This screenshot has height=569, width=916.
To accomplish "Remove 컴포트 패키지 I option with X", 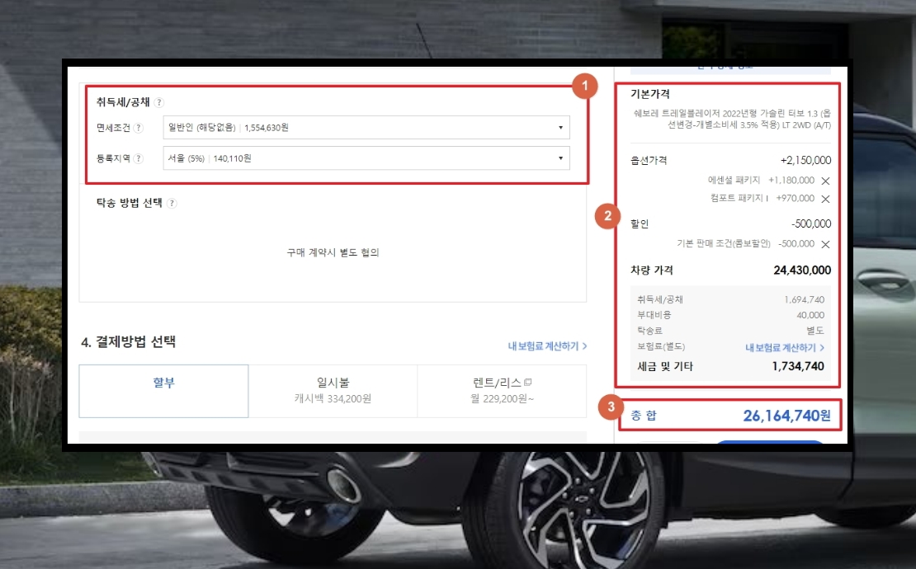I will [825, 199].
